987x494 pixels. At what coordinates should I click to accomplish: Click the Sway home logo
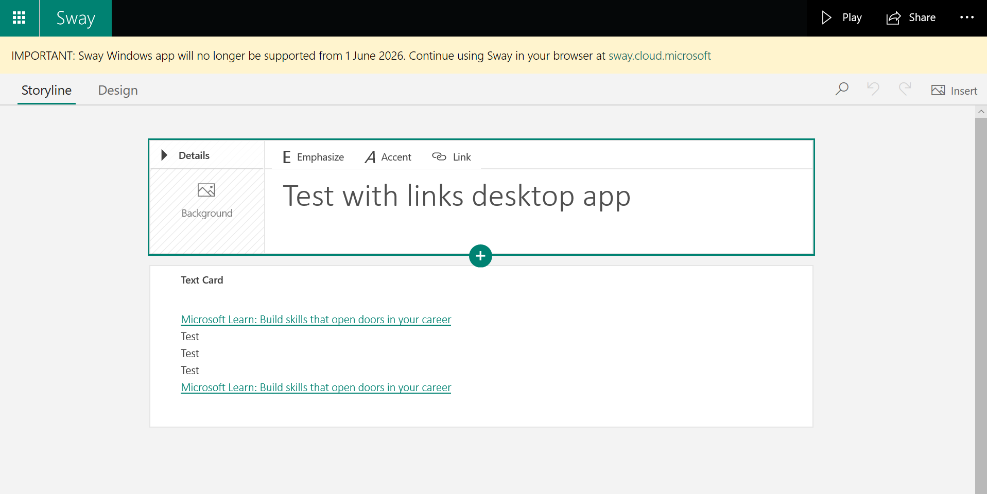click(76, 18)
